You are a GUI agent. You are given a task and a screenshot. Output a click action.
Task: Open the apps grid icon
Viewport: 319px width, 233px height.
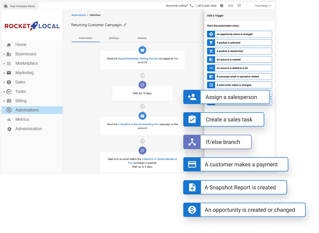[x=239, y=6]
